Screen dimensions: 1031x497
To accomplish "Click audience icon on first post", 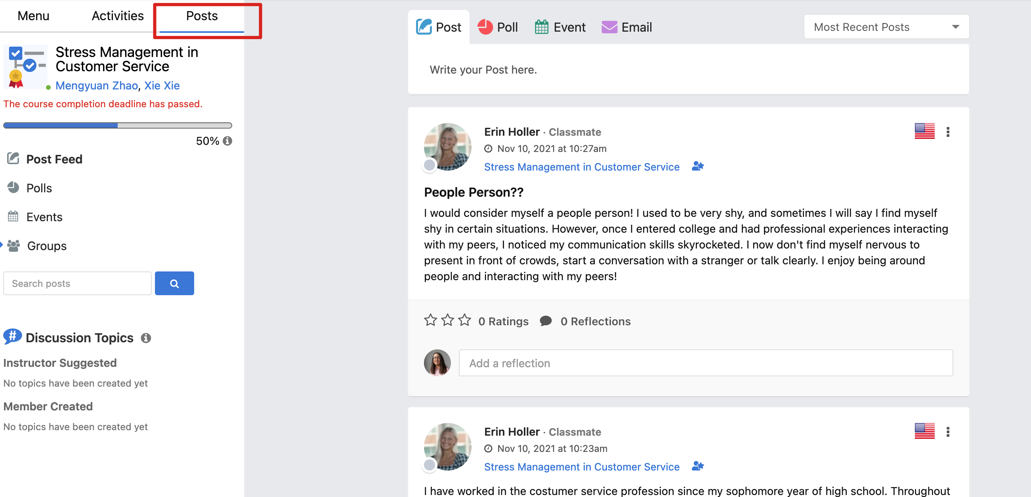I will tap(698, 166).
